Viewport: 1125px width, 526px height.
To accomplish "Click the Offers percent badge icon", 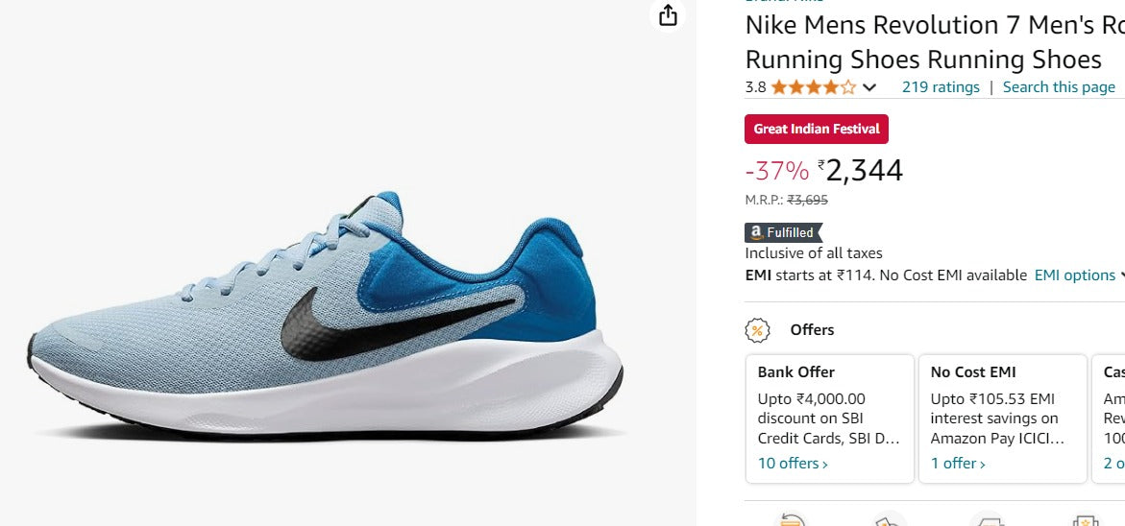I will pos(758,330).
